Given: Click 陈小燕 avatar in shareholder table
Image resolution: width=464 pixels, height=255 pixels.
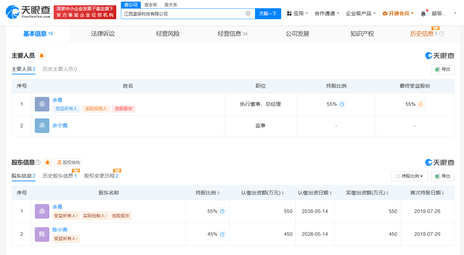Looking at the screenshot, I should (42, 234).
